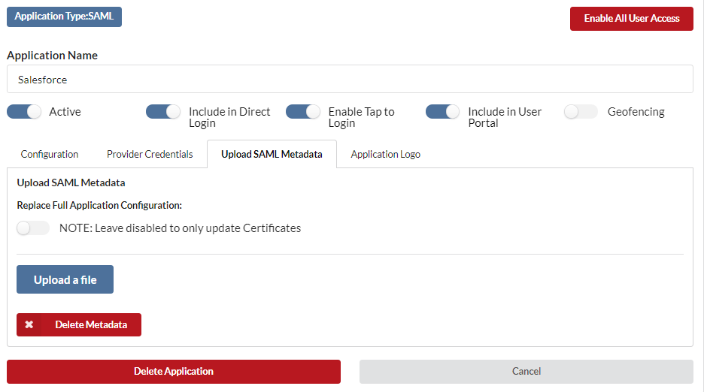Focus the Application Name input field

[x=350, y=80]
